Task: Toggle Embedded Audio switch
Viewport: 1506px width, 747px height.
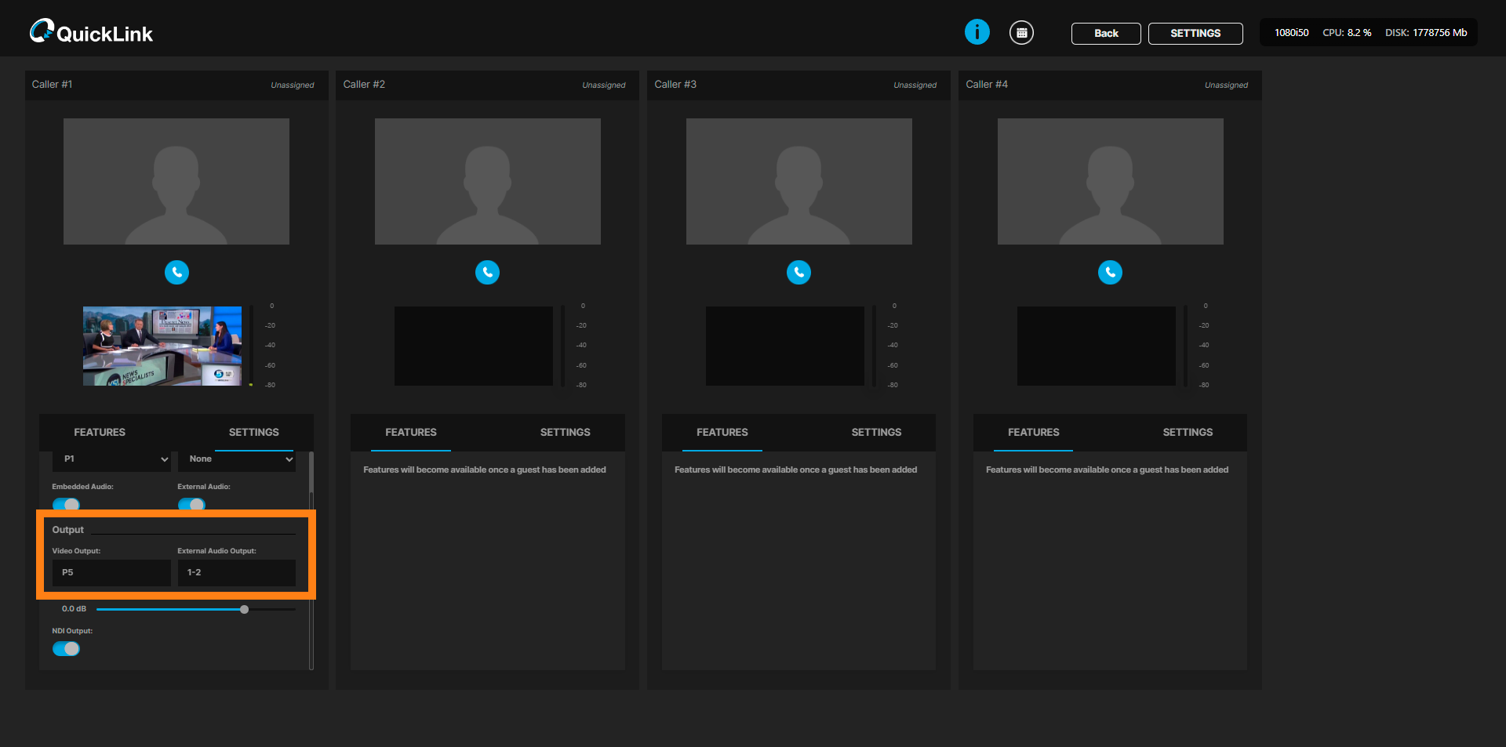Action: click(x=66, y=504)
